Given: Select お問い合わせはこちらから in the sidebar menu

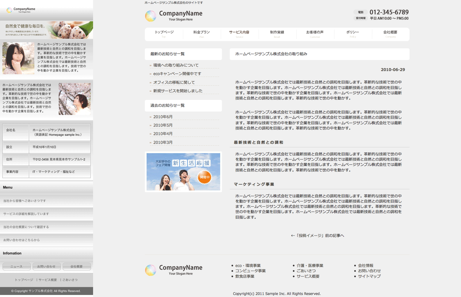Looking at the screenshot, I should (22, 240).
